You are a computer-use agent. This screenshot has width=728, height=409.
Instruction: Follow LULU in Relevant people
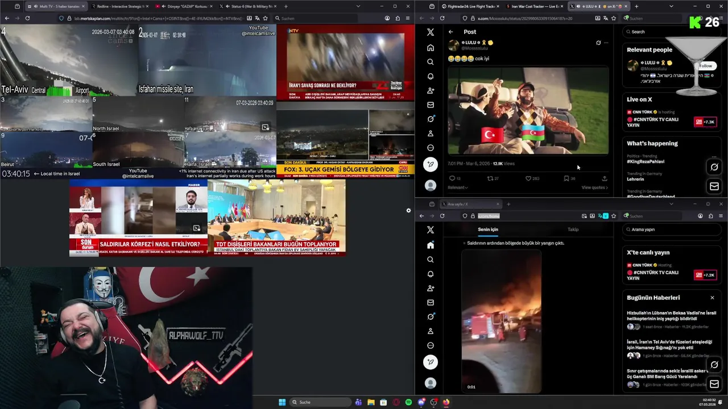[706, 66]
